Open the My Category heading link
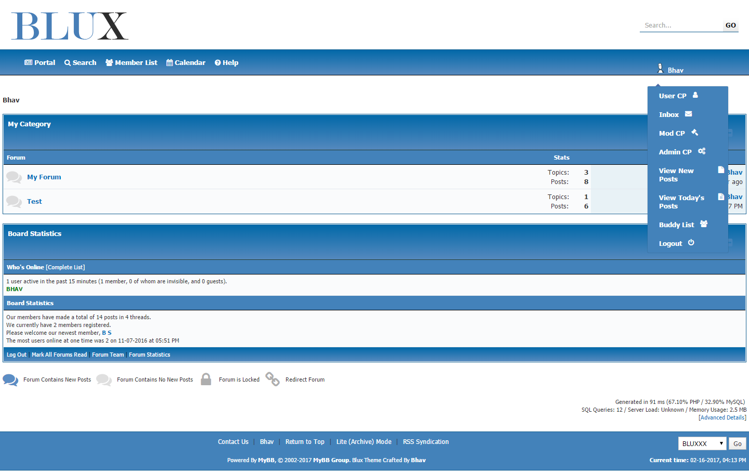The height and width of the screenshot is (471, 749). tap(29, 124)
